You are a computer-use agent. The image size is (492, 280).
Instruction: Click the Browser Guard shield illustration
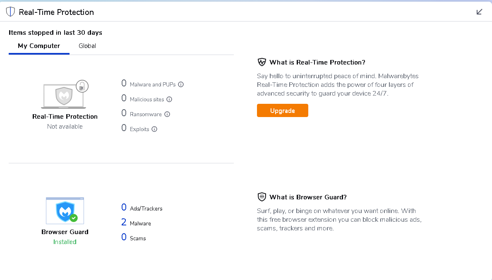coord(65,211)
